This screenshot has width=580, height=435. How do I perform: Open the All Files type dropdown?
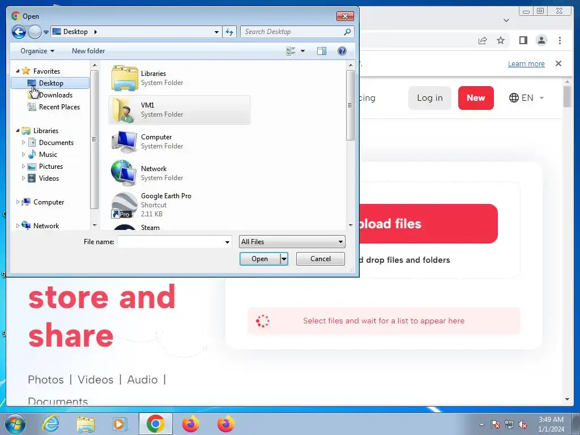[x=292, y=242]
